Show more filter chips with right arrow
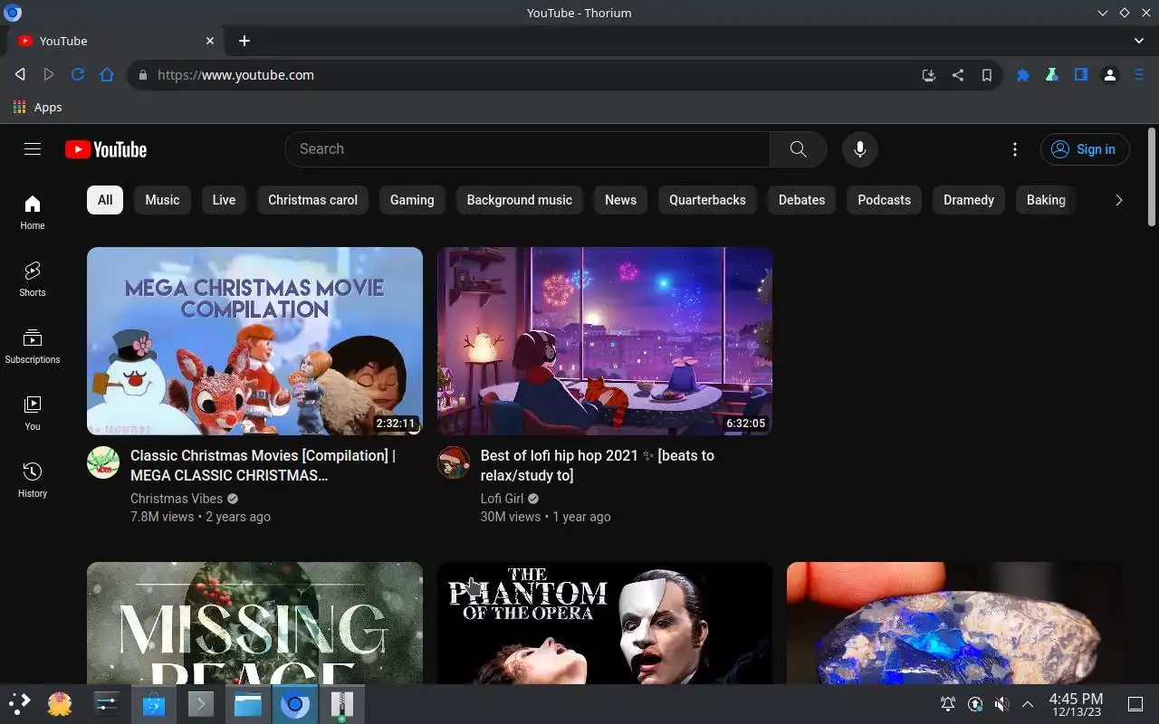The height and width of the screenshot is (724, 1159). pyautogui.click(x=1118, y=200)
